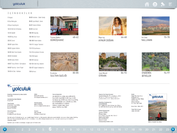Image resolution: width=177 pixels, height=133 pixels.
Task: Tap the next page arrow
Action: [173, 129]
